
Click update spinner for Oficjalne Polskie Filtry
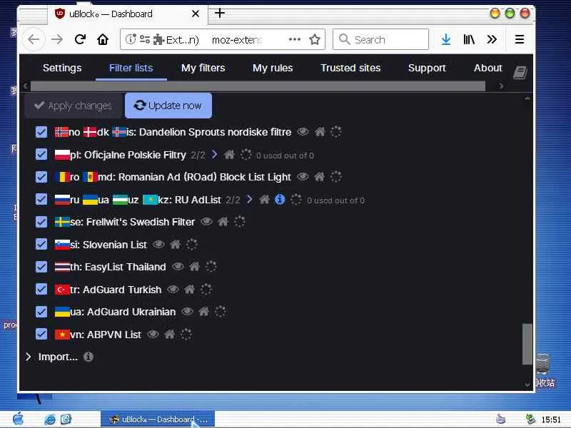coord(246,155)
